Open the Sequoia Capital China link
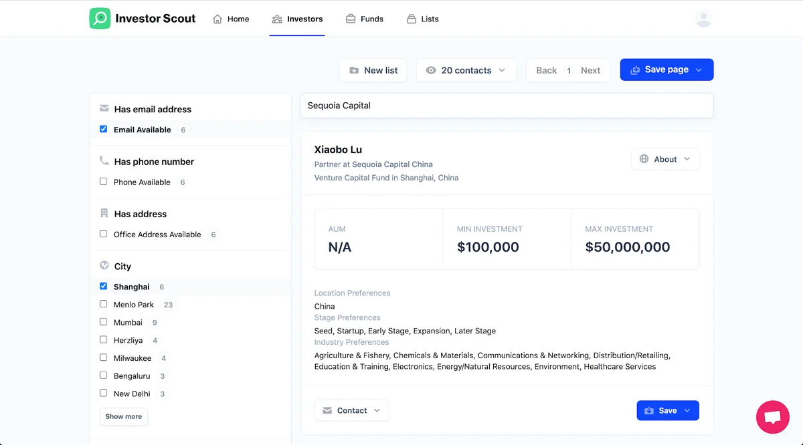803x445 pixels. tap(392, 164)
